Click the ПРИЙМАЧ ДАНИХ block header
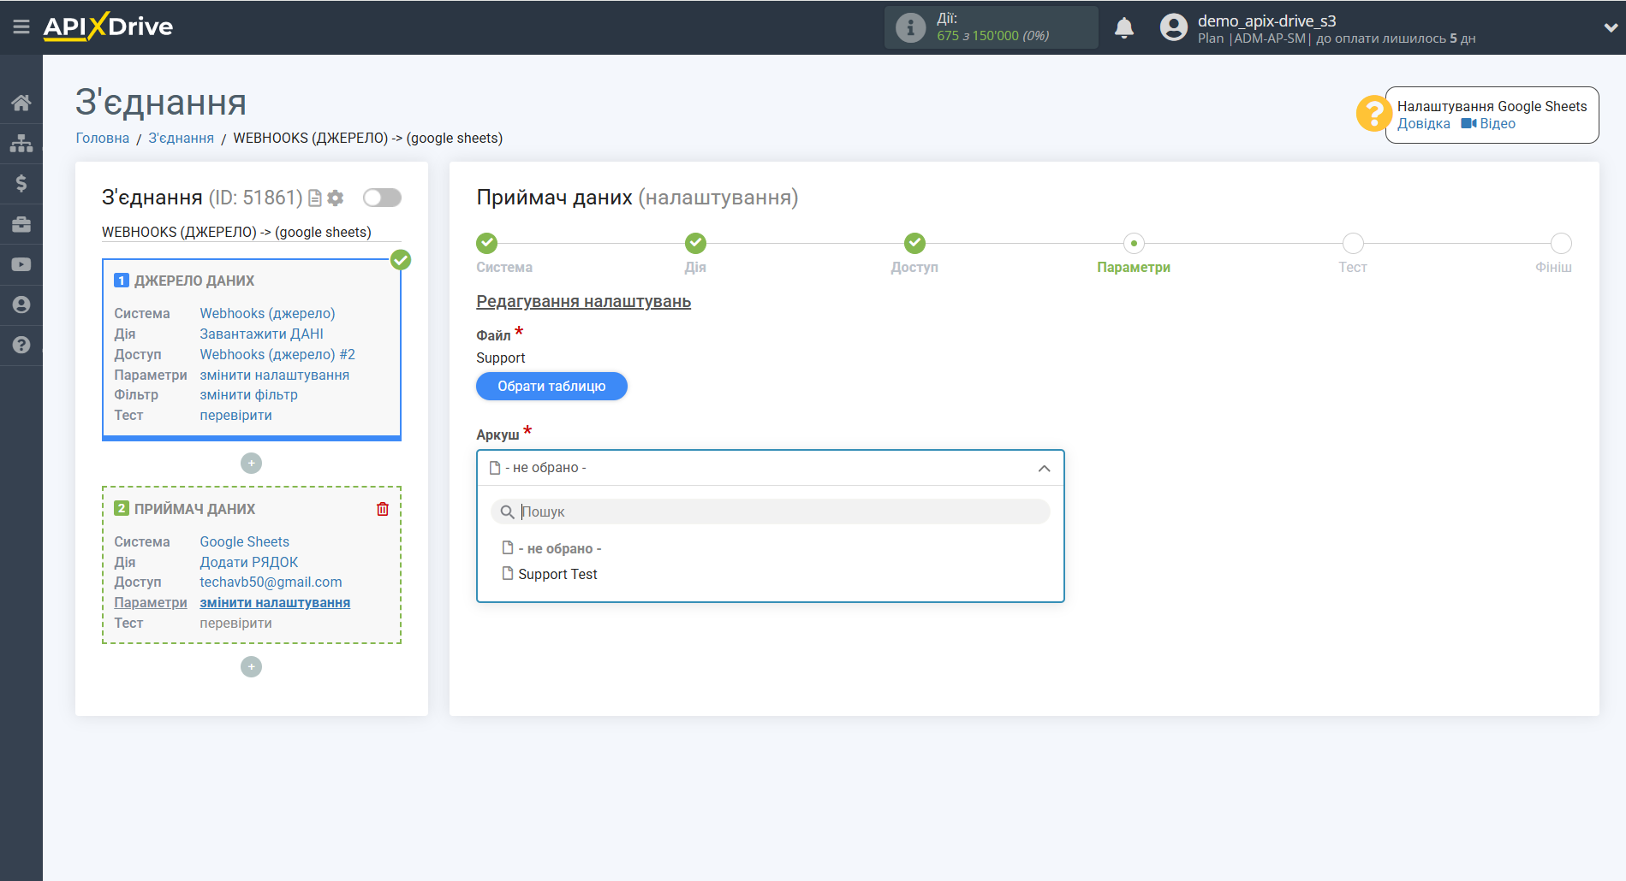Viewport: 1626px width, 881px height. coord(194,509)
